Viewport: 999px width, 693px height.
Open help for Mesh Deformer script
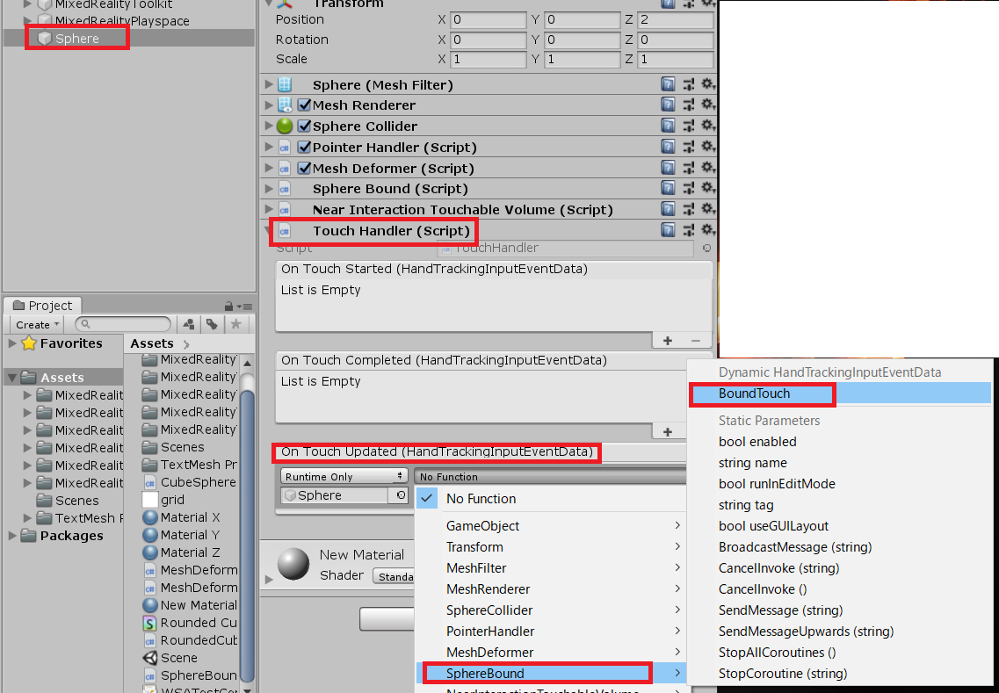tap(668, 168)
